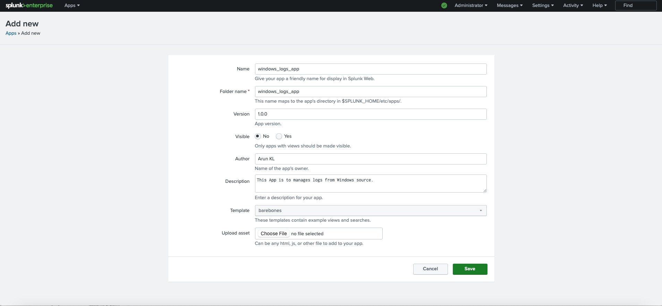Click the Author input field
Screen dimensions: 662x306
(x=371, y=159)
